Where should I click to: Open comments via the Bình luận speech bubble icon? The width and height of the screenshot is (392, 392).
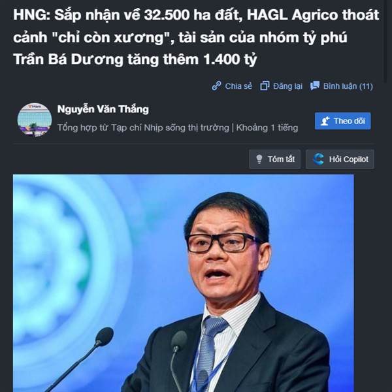pos(315,86)
